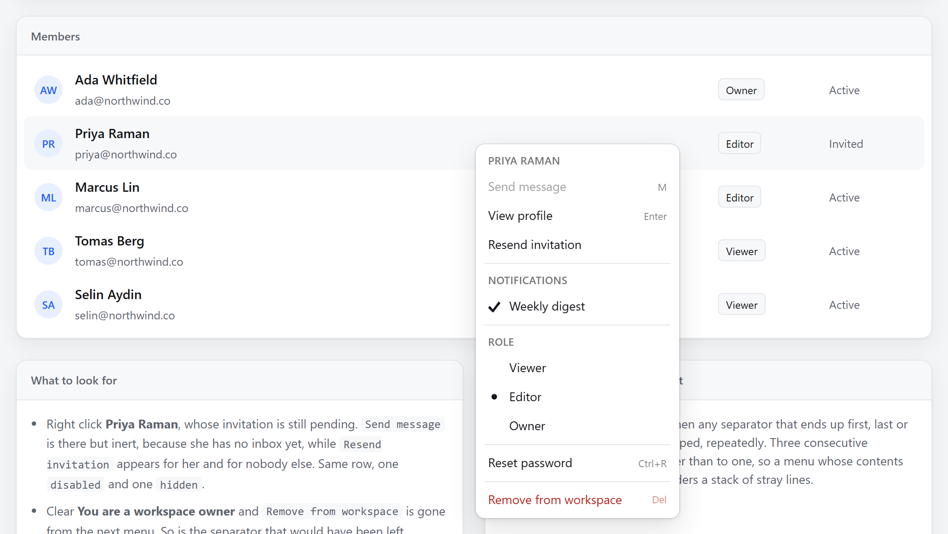
Task: Click email selin@northwind.co
Action: click(125, 315)
